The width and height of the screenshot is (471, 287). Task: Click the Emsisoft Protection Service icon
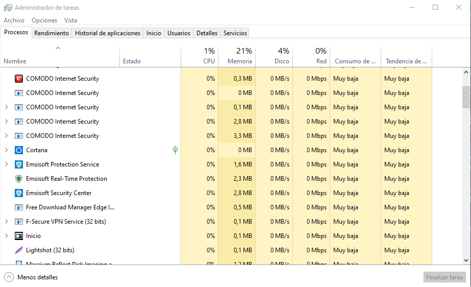19,164
